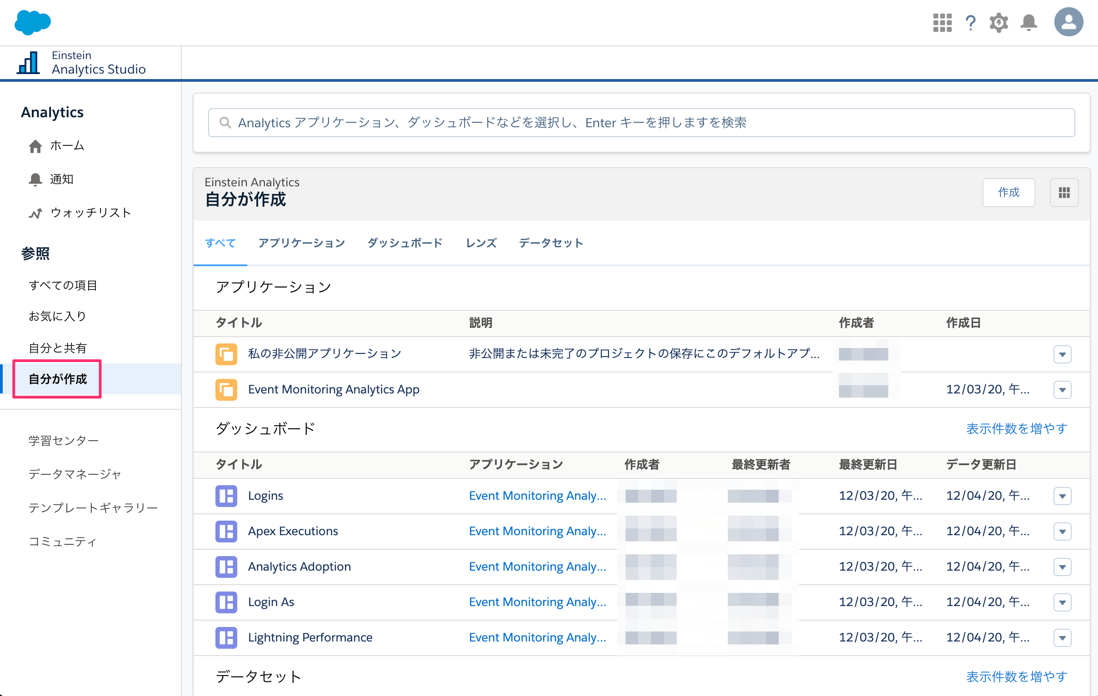The height and width of the screenshot is (696, 1098).
Task: Click the 作成 button
Action: point(1008,193)
